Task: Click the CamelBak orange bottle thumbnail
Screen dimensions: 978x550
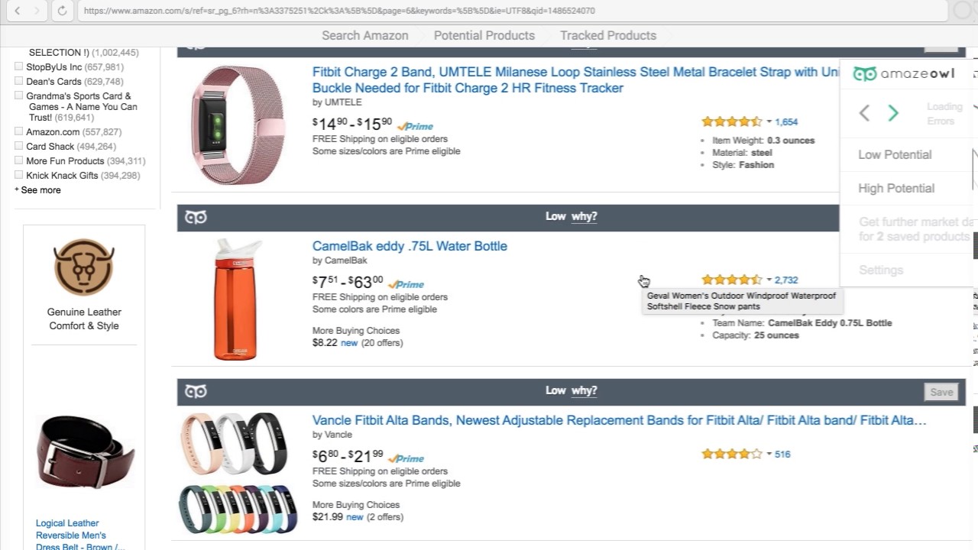Action: [x=236, y=299]
